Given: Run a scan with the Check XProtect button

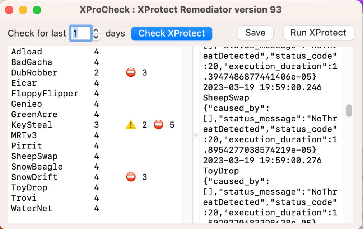Looking at the screenshot, I should pos(172,33).
